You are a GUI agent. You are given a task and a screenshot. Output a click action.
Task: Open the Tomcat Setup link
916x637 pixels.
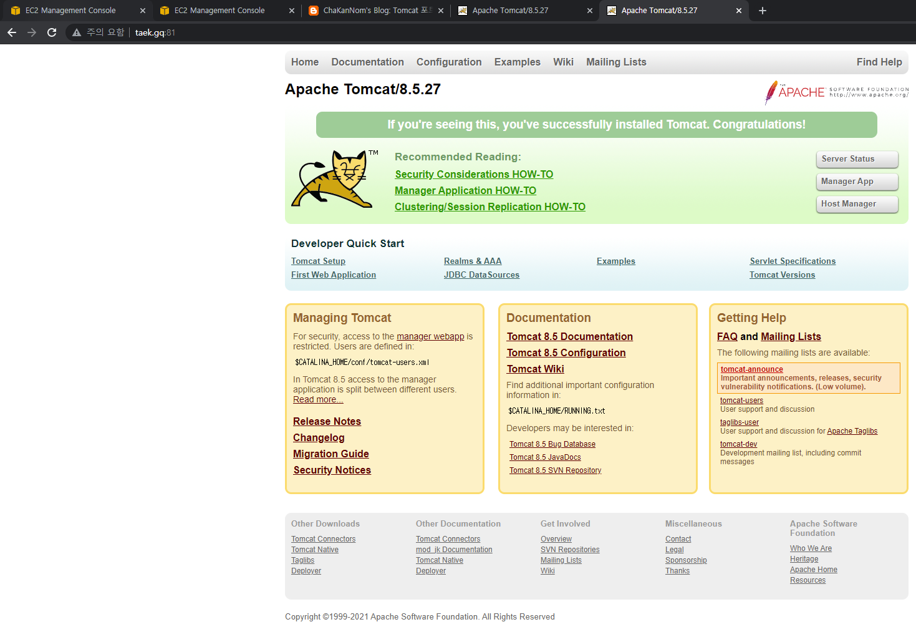coord(318,261)
